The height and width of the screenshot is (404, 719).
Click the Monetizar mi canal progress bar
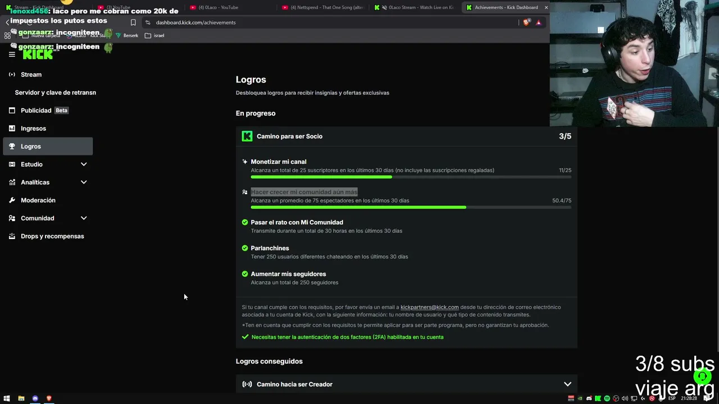point(411,177)
